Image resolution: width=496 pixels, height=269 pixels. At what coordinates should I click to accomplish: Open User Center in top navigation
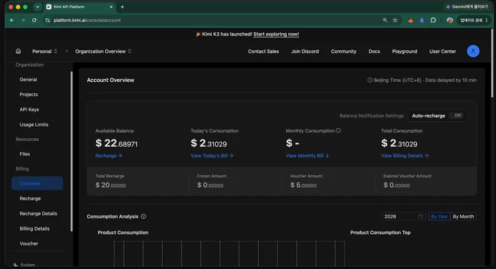442,51
